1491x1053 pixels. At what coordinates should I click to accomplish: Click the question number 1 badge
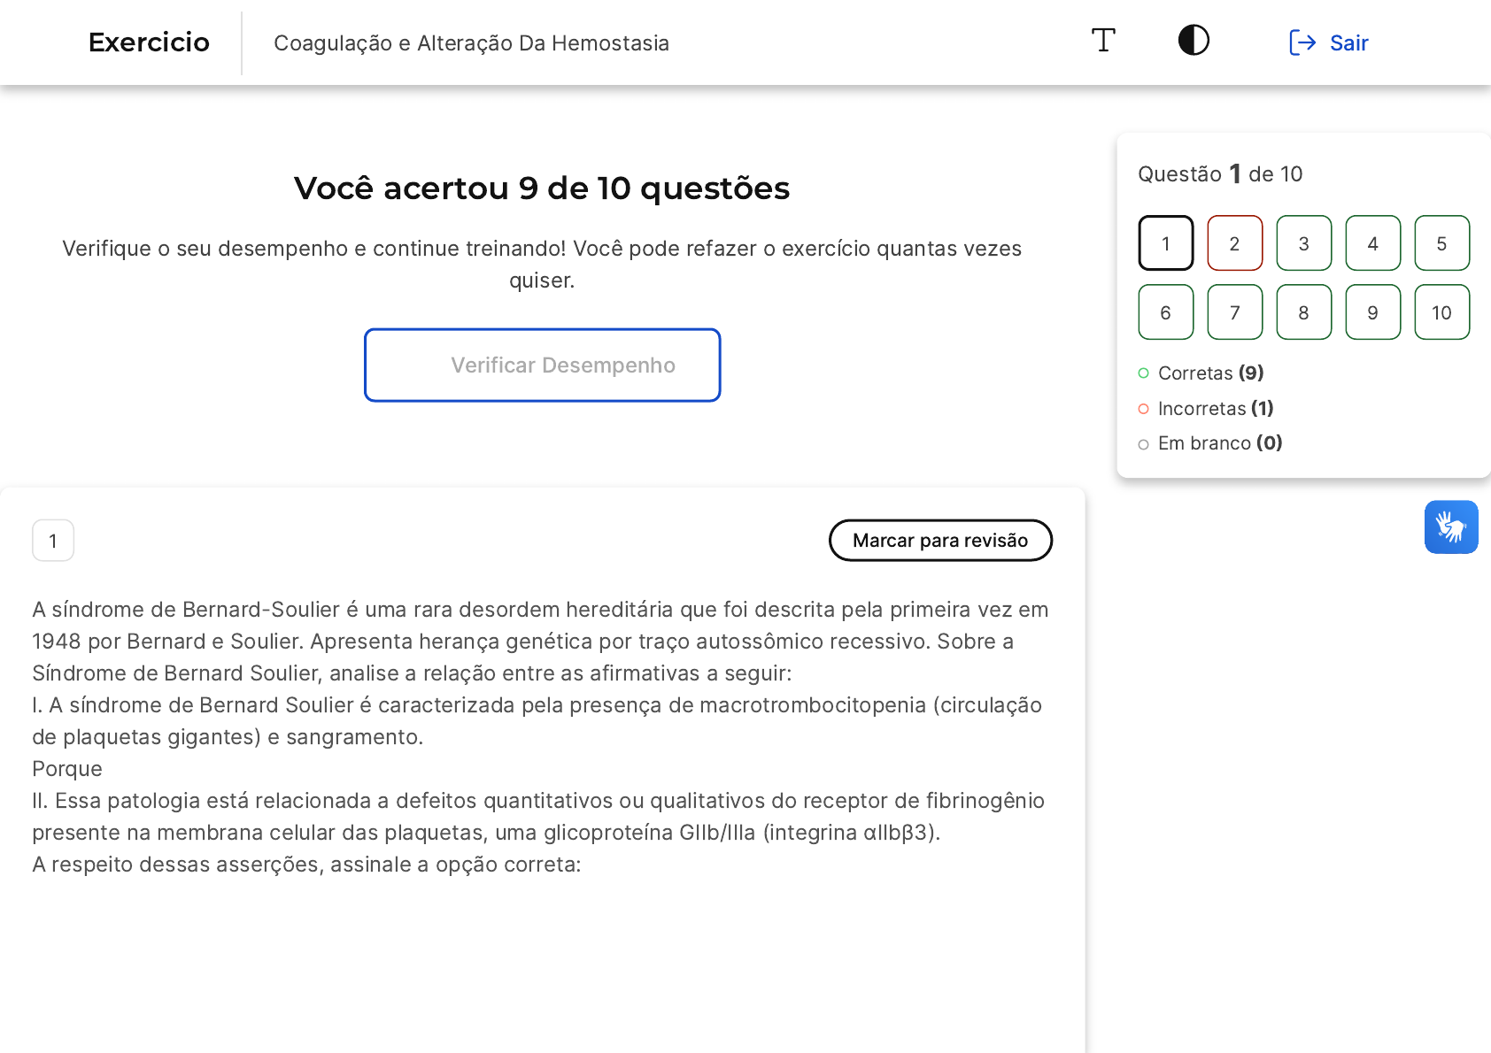tap(53, 541)
